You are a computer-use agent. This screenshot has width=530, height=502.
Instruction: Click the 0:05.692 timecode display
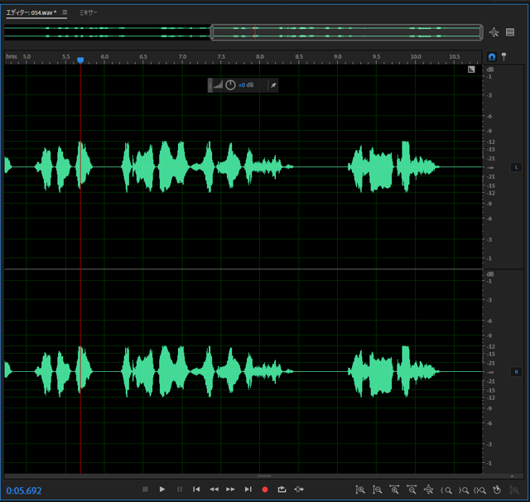coord(24,490)
